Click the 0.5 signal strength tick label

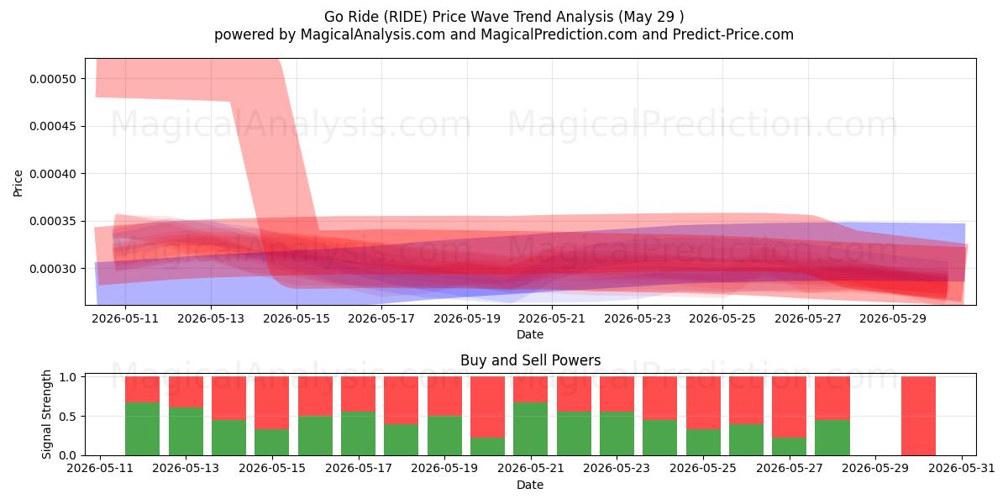68,416
